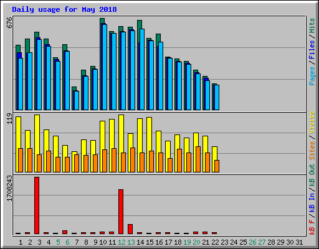Click the orange sites bar for day 22
This screenshot has width=319, height=249.
[217, 166]
